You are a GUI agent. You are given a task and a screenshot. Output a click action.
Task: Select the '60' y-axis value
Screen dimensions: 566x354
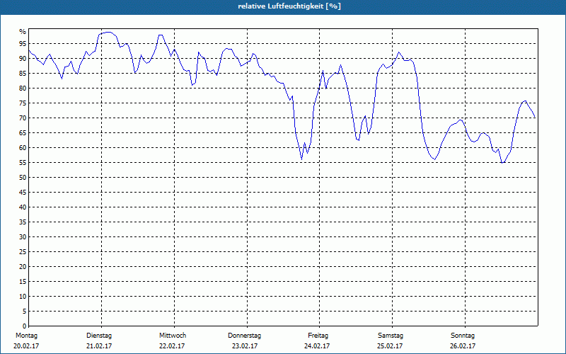coord(23,148)
